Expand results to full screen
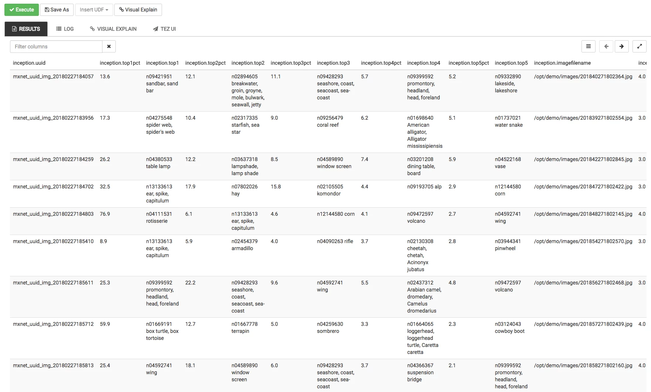This screenshot has width=651, height=392. coord(640,47)
